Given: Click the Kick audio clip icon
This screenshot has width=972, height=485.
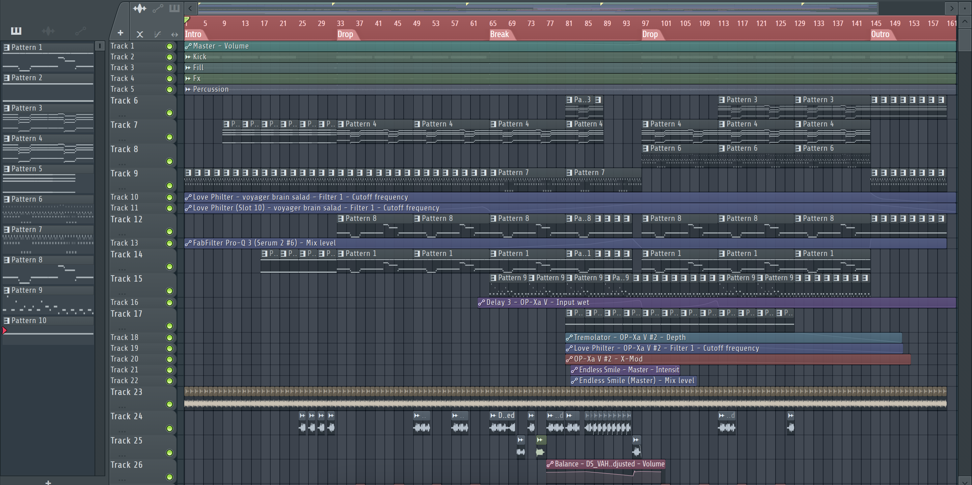Looking at the screenshot, I should (x=188, y=57).
